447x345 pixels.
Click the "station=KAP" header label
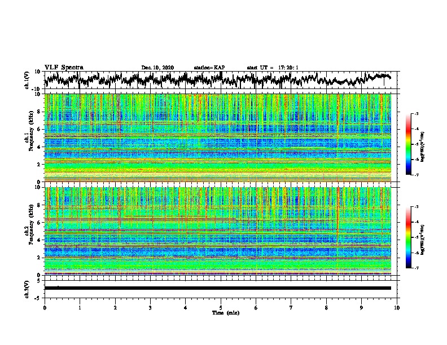click(x=209, y=68)
